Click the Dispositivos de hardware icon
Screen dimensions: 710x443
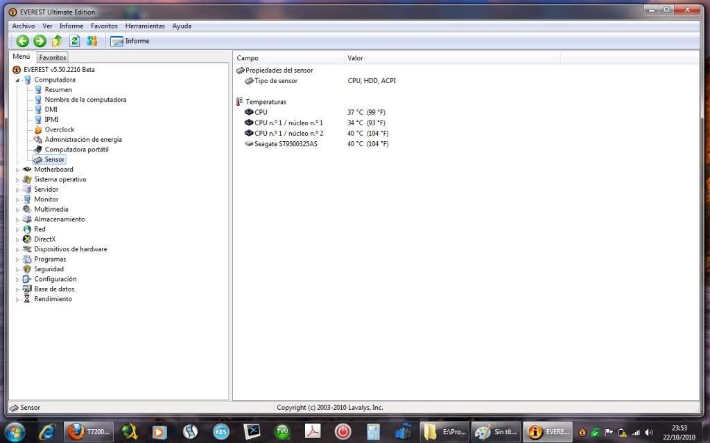click(27, 249)
